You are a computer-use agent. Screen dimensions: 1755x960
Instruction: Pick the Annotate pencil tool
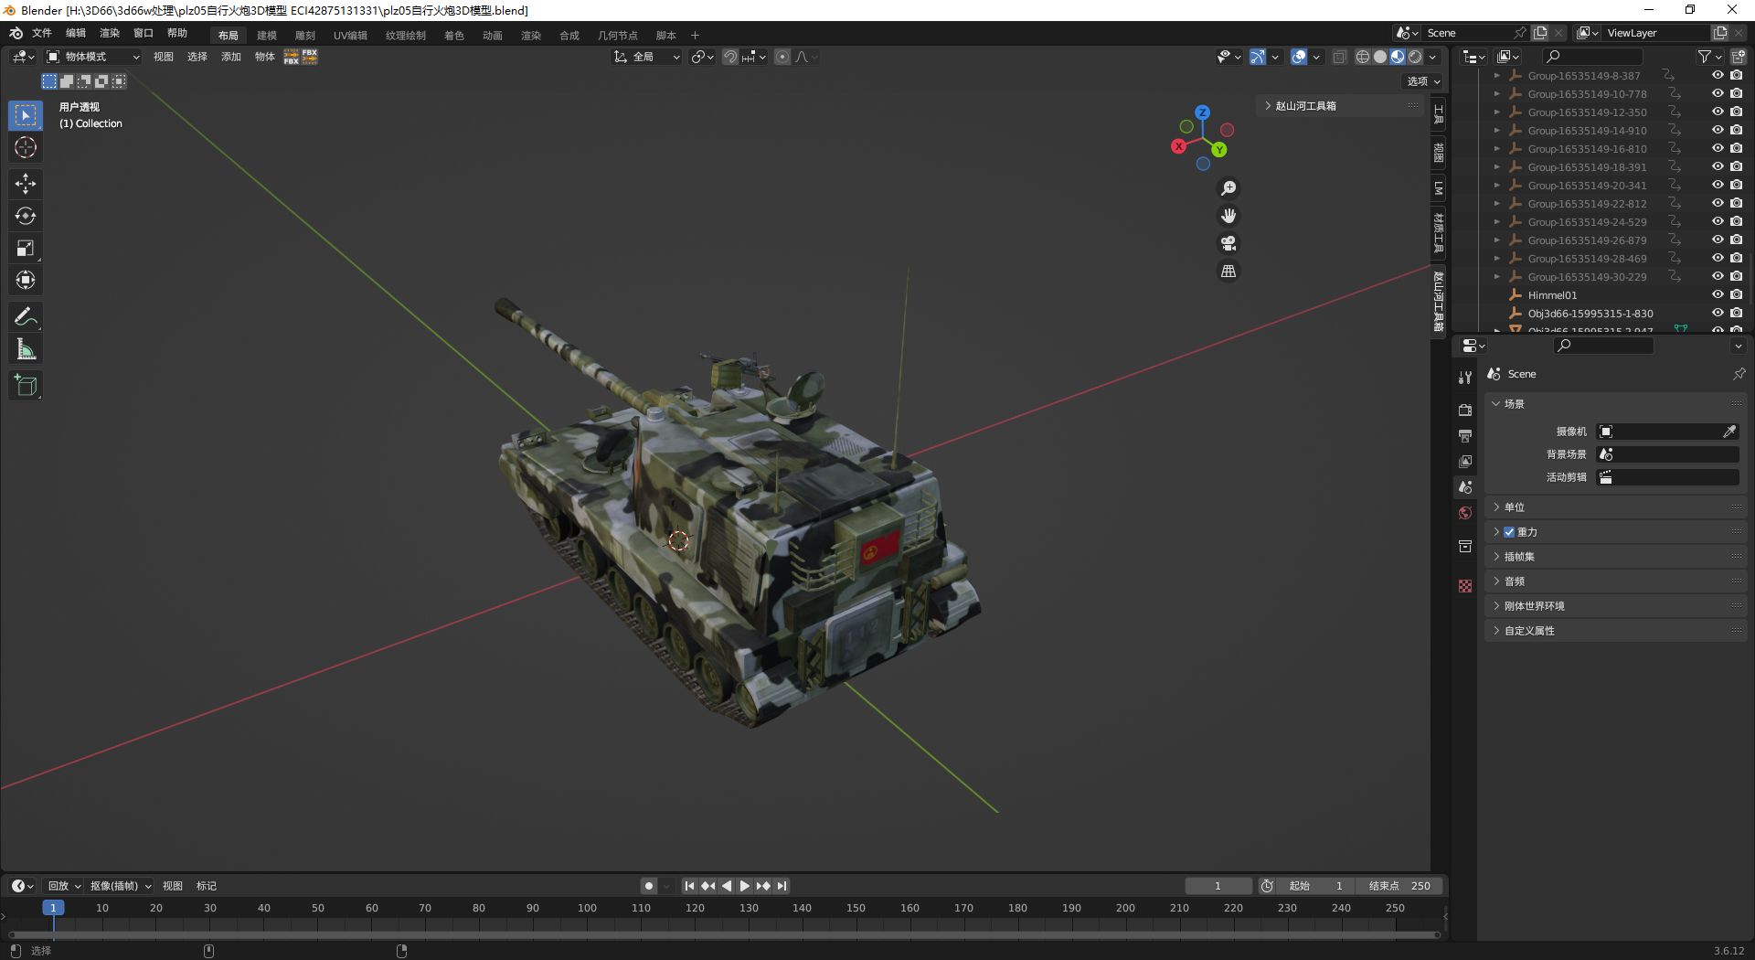[x=26, y=317]
